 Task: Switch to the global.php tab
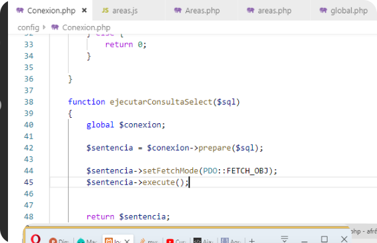click(x=344, y=11)
